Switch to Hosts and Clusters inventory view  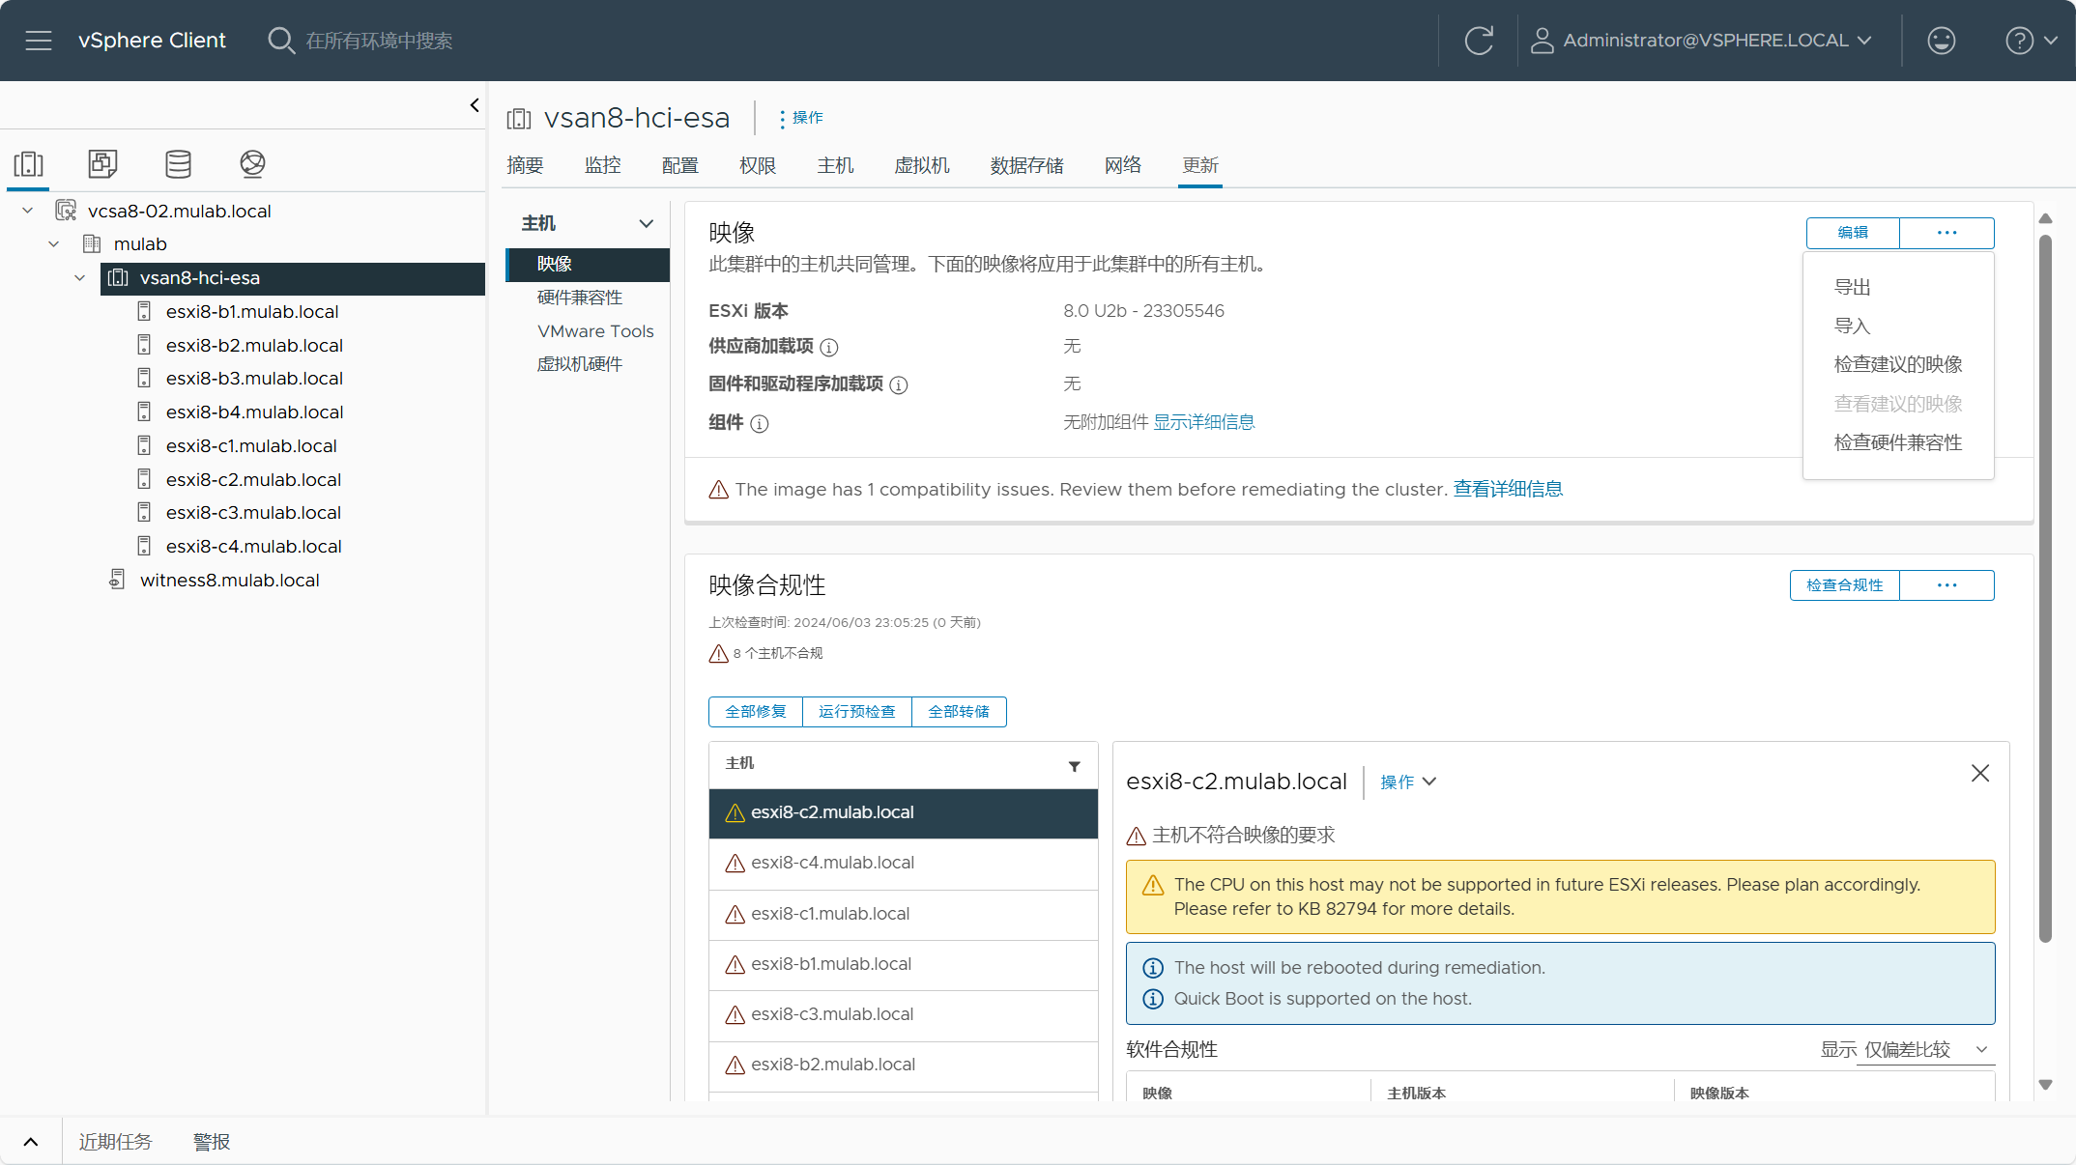(x=29, y=164)
